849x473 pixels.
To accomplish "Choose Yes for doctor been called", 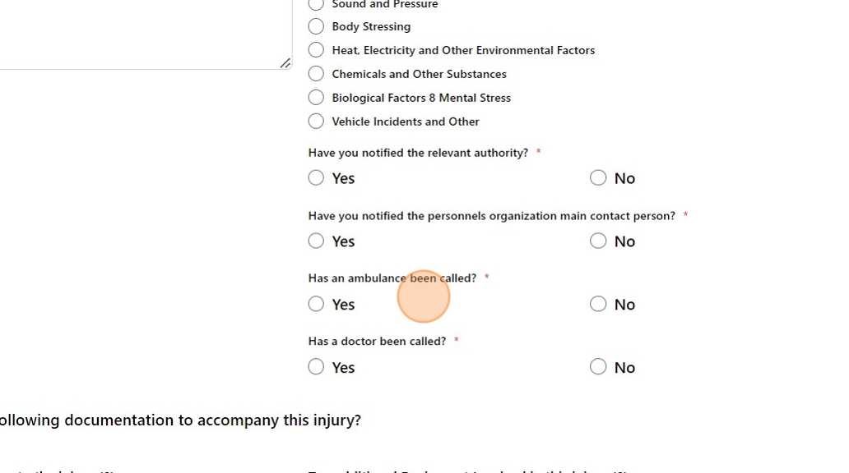I will click(x=316, y=367).
